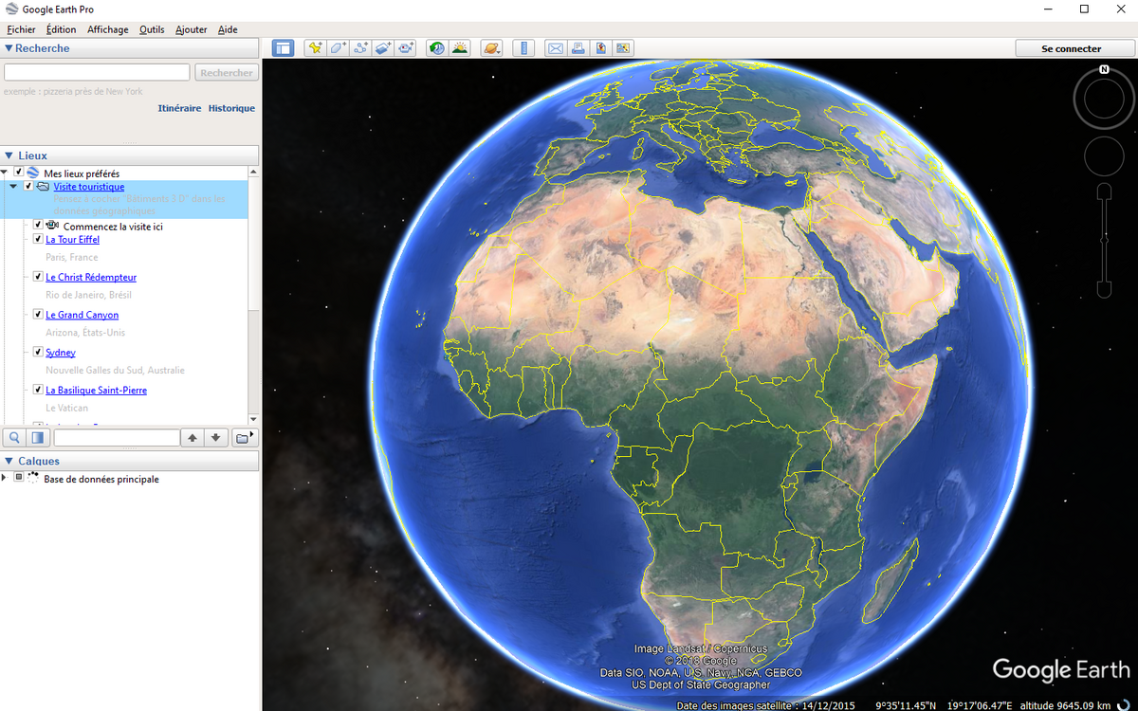Show historical imagery with the clock icon

[x=435, y=47]
